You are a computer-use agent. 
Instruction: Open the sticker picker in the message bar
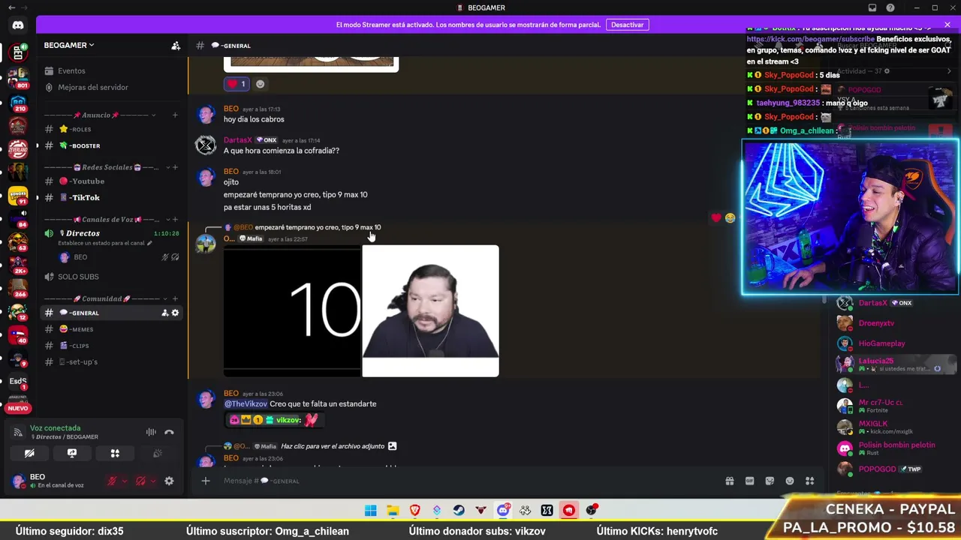tap(770, 481)
